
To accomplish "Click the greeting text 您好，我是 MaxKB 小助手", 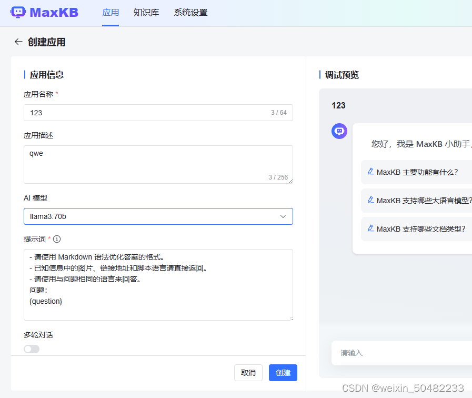I will click(421, 144).
